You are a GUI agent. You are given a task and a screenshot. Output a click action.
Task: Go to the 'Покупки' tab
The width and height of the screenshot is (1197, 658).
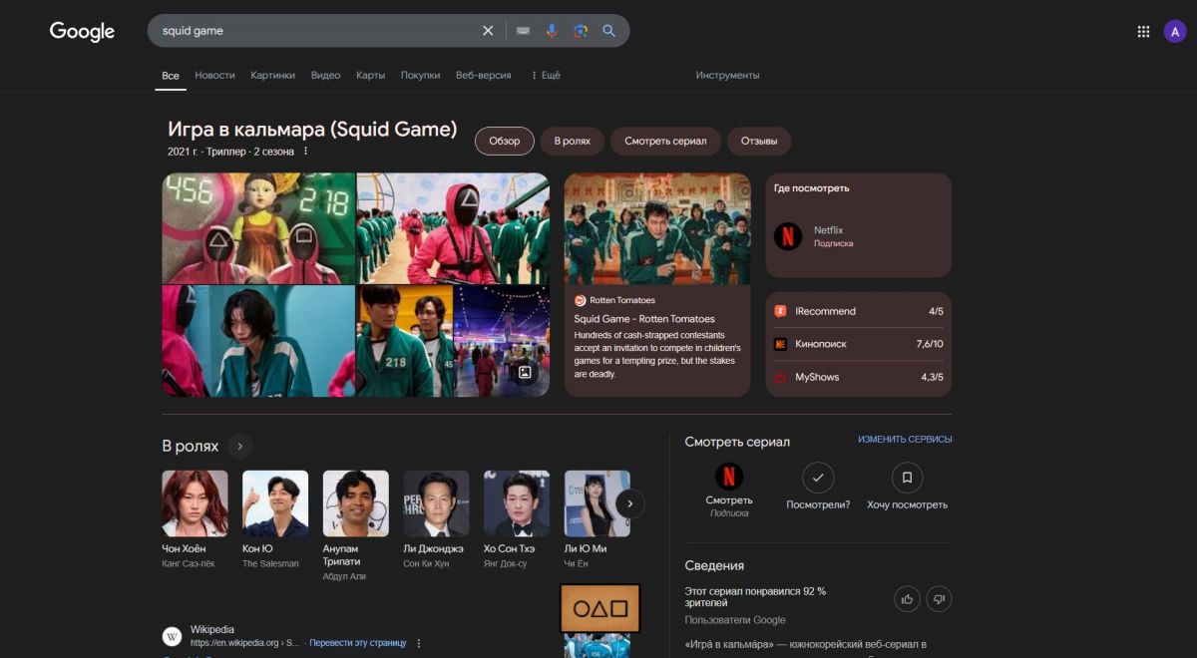pos(421,76)
